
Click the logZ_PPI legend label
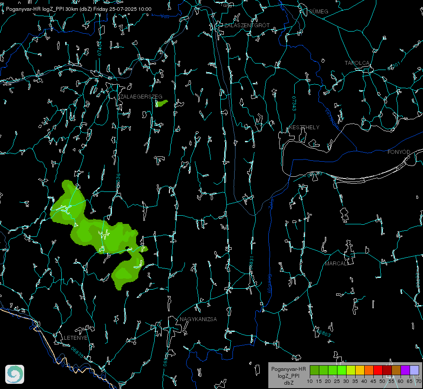(288, 376)
